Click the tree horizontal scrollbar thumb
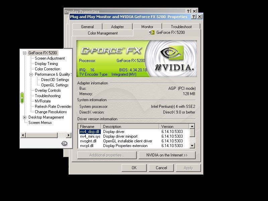The height and width of the screenshot is (201, 268). tap(42, 135)
